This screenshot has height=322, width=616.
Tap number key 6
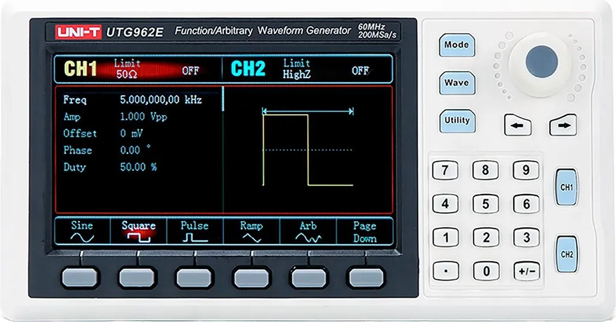click(526, 204)
